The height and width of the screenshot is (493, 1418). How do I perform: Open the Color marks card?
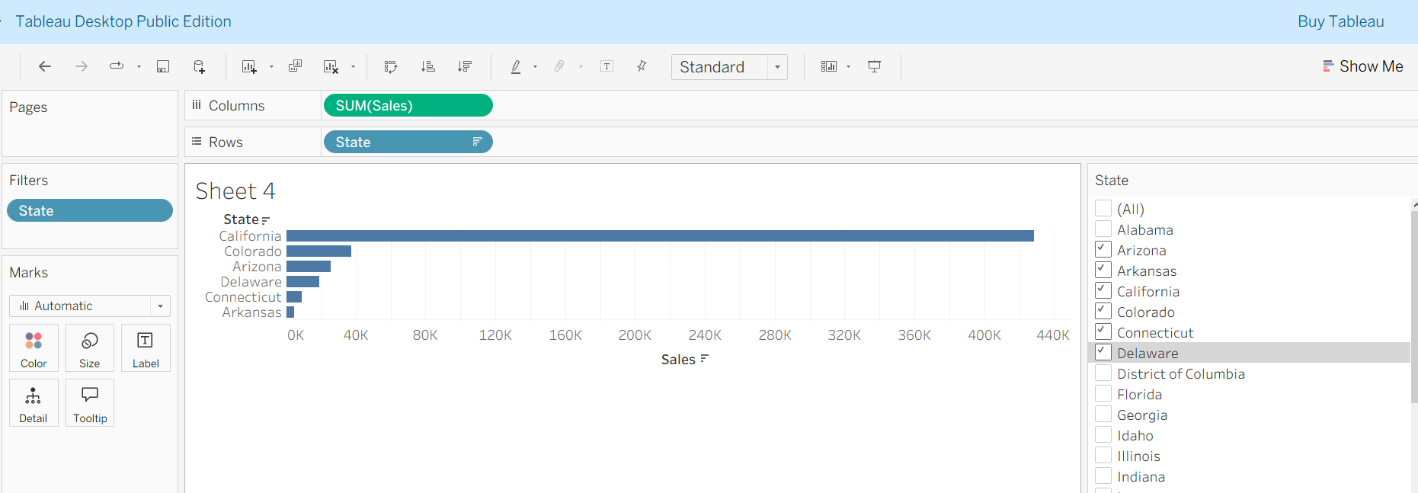click(34, 348)
